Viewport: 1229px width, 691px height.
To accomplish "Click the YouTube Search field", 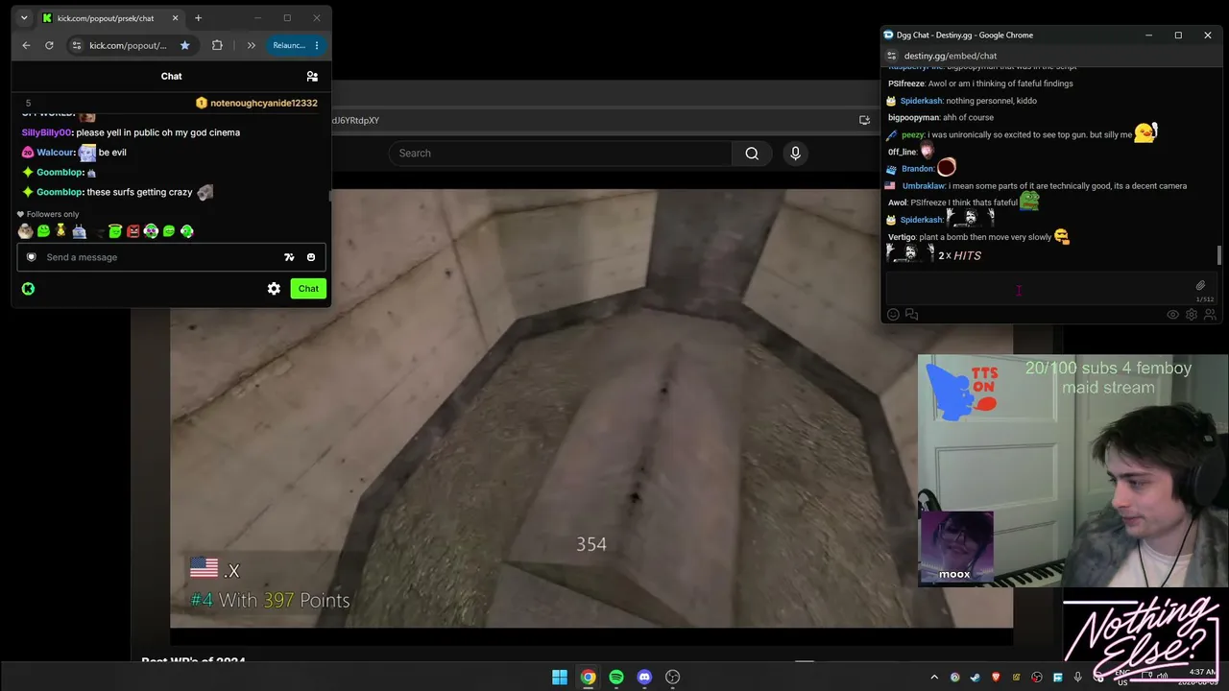I will (x=560, y=154).
